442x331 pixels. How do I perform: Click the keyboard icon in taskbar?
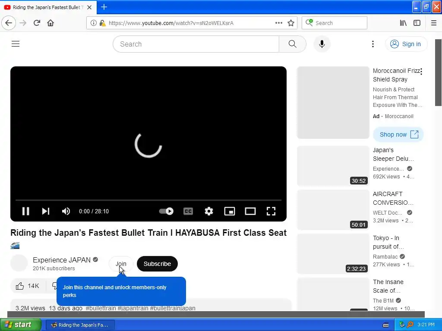click(386, 325)
